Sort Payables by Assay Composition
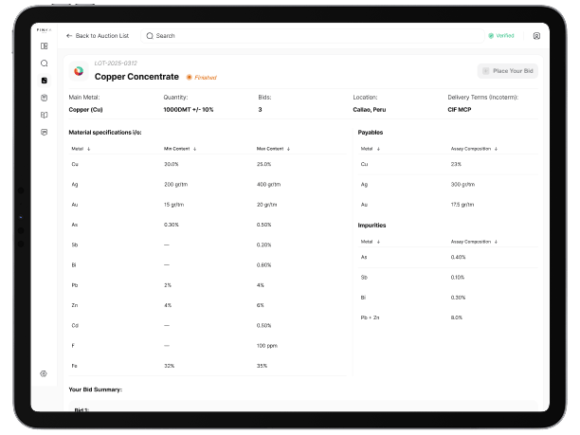Viewport: 580px width, 435px height. (474, 149)
